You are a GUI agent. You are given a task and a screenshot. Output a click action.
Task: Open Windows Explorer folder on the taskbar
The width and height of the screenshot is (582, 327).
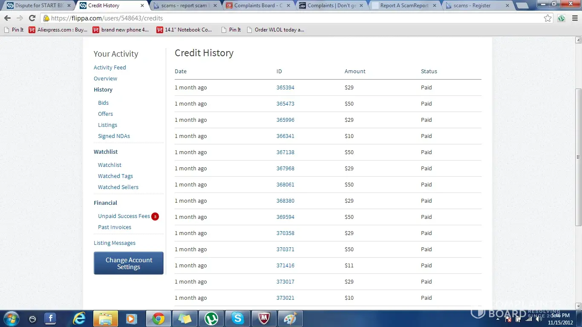106,318
